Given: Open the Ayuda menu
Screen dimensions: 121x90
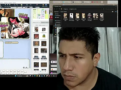Looking at the screenshot, I should click(14, 3).
